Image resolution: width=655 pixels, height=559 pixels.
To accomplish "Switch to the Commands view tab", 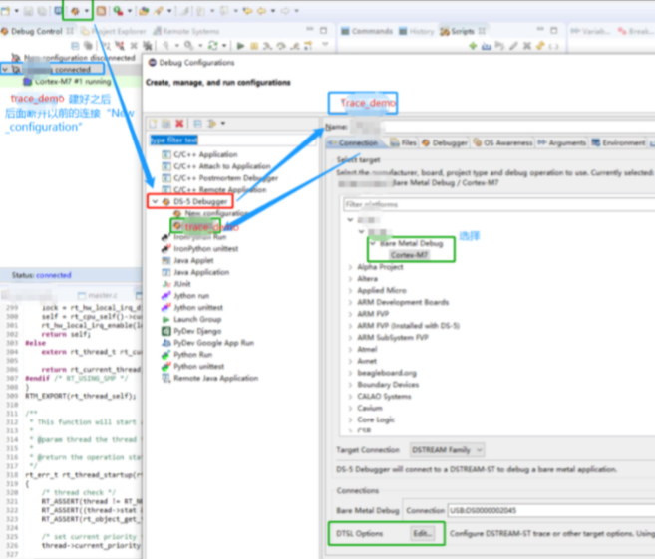I will (371, 31).
